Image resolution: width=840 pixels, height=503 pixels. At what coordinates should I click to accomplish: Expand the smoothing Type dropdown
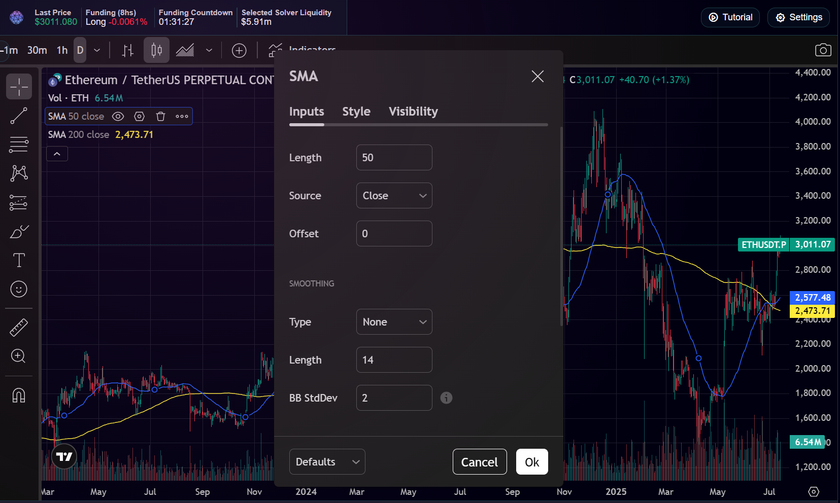click(394, 322)
